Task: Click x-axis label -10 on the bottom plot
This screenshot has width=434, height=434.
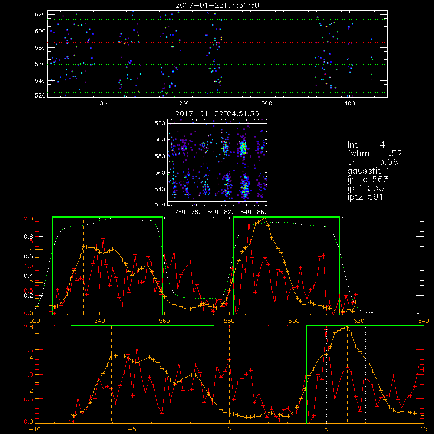Action: point(35,429)
